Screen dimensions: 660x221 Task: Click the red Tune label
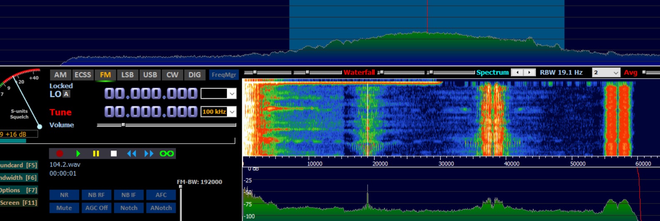60,112
